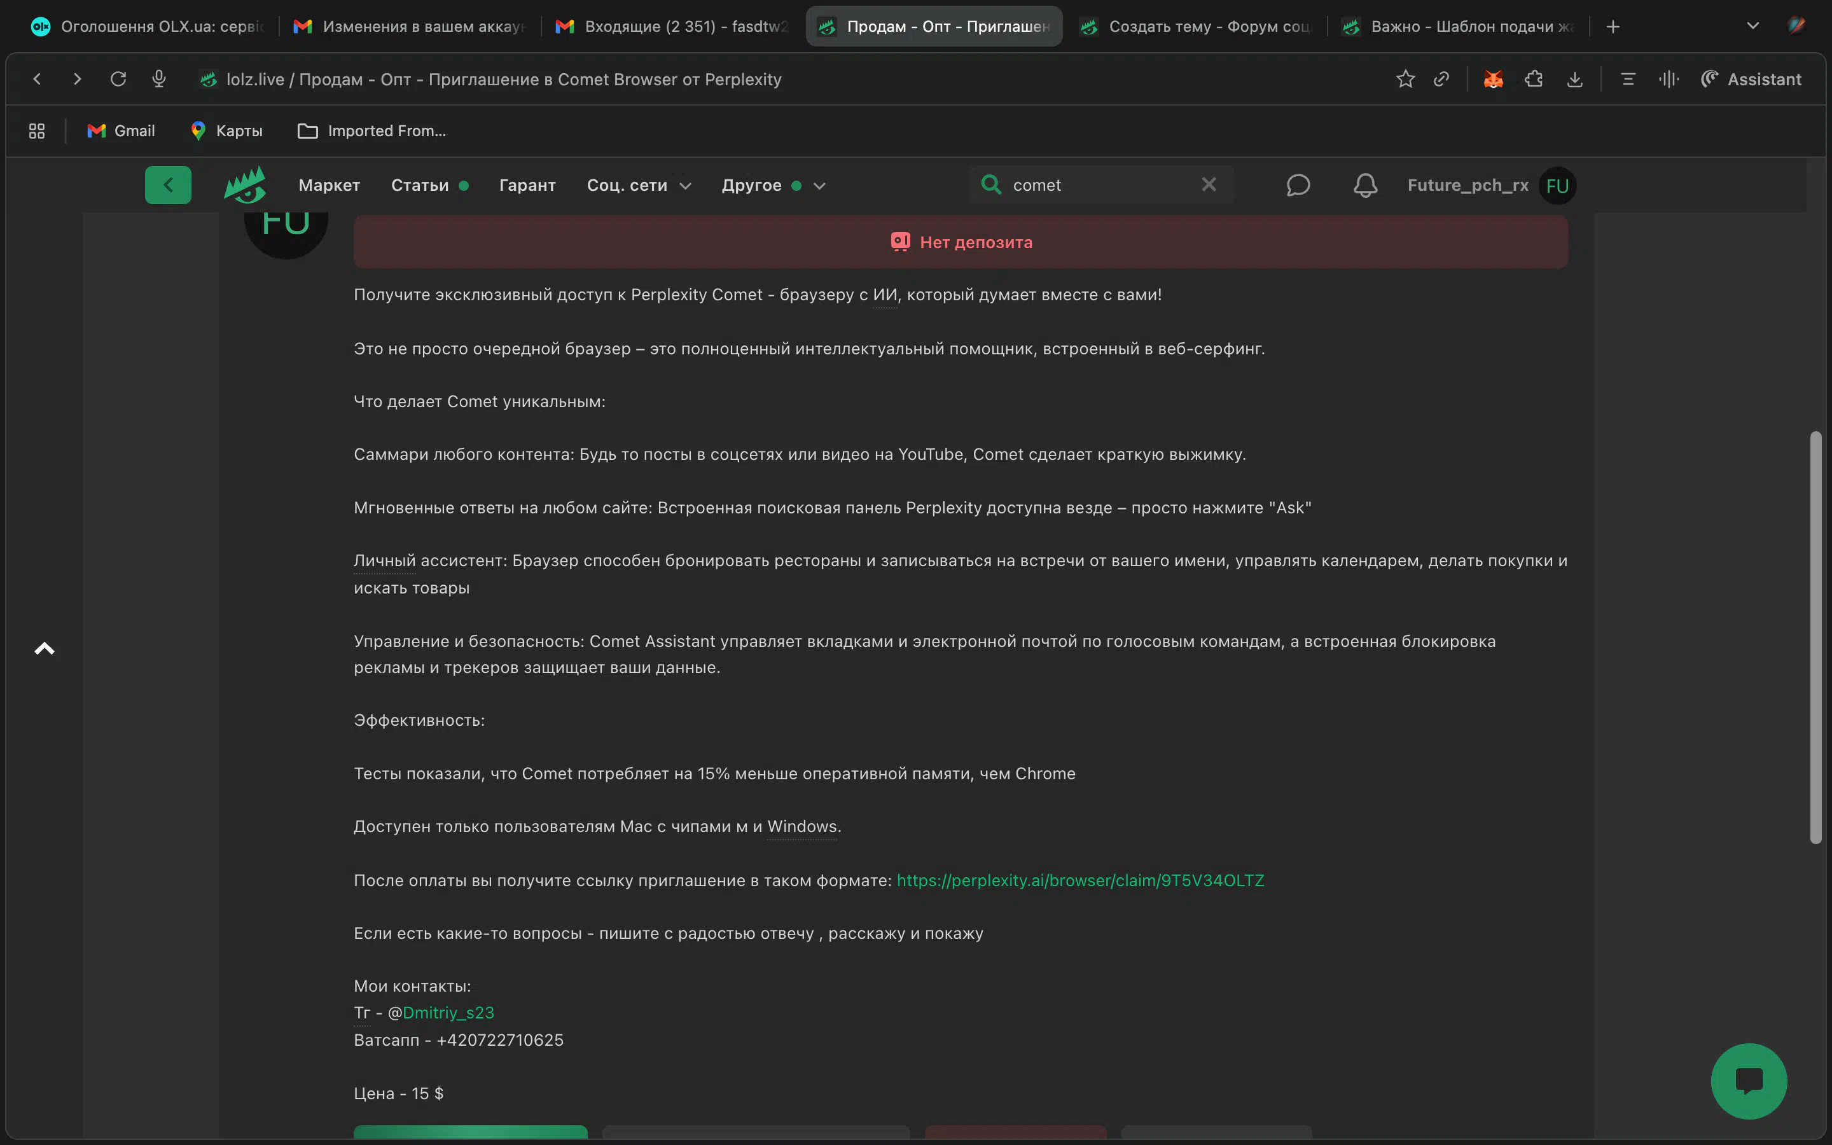Click the Ватсапп phone number line
The width and height of the screenshot is (1832, 1145).
[x=458, y=1040]
